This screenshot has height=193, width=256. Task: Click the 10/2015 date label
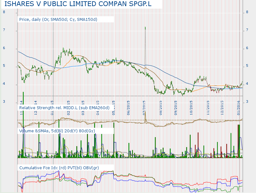(x=191, y=108)
